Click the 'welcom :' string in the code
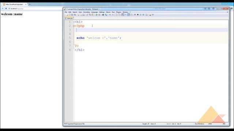Image resolution: width=234 pixels, height=131 pixels. 96,38
